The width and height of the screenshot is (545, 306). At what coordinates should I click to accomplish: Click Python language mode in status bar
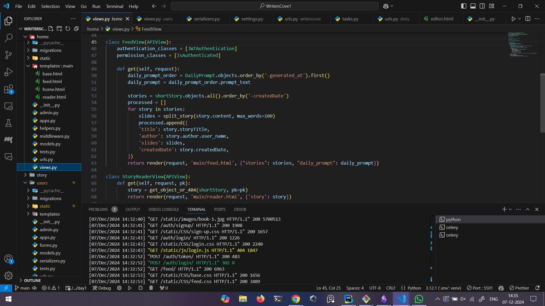[414, 288]
